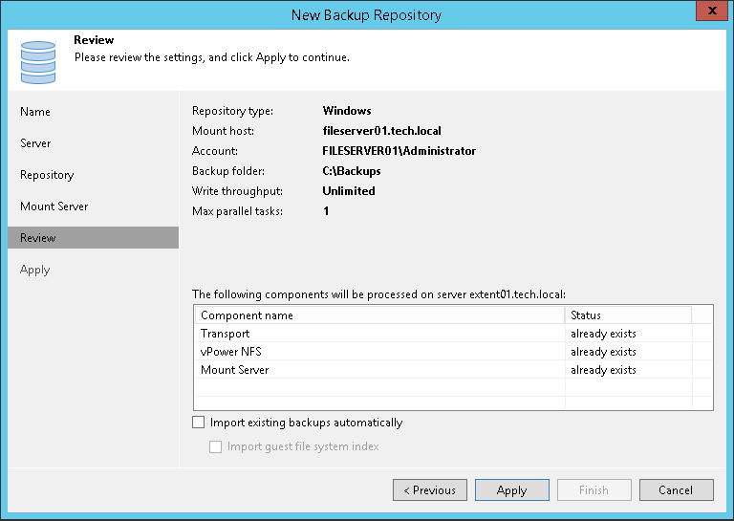Click the disabled Finish button
Viewport: 734px width, 521px height.
[594, 489]
